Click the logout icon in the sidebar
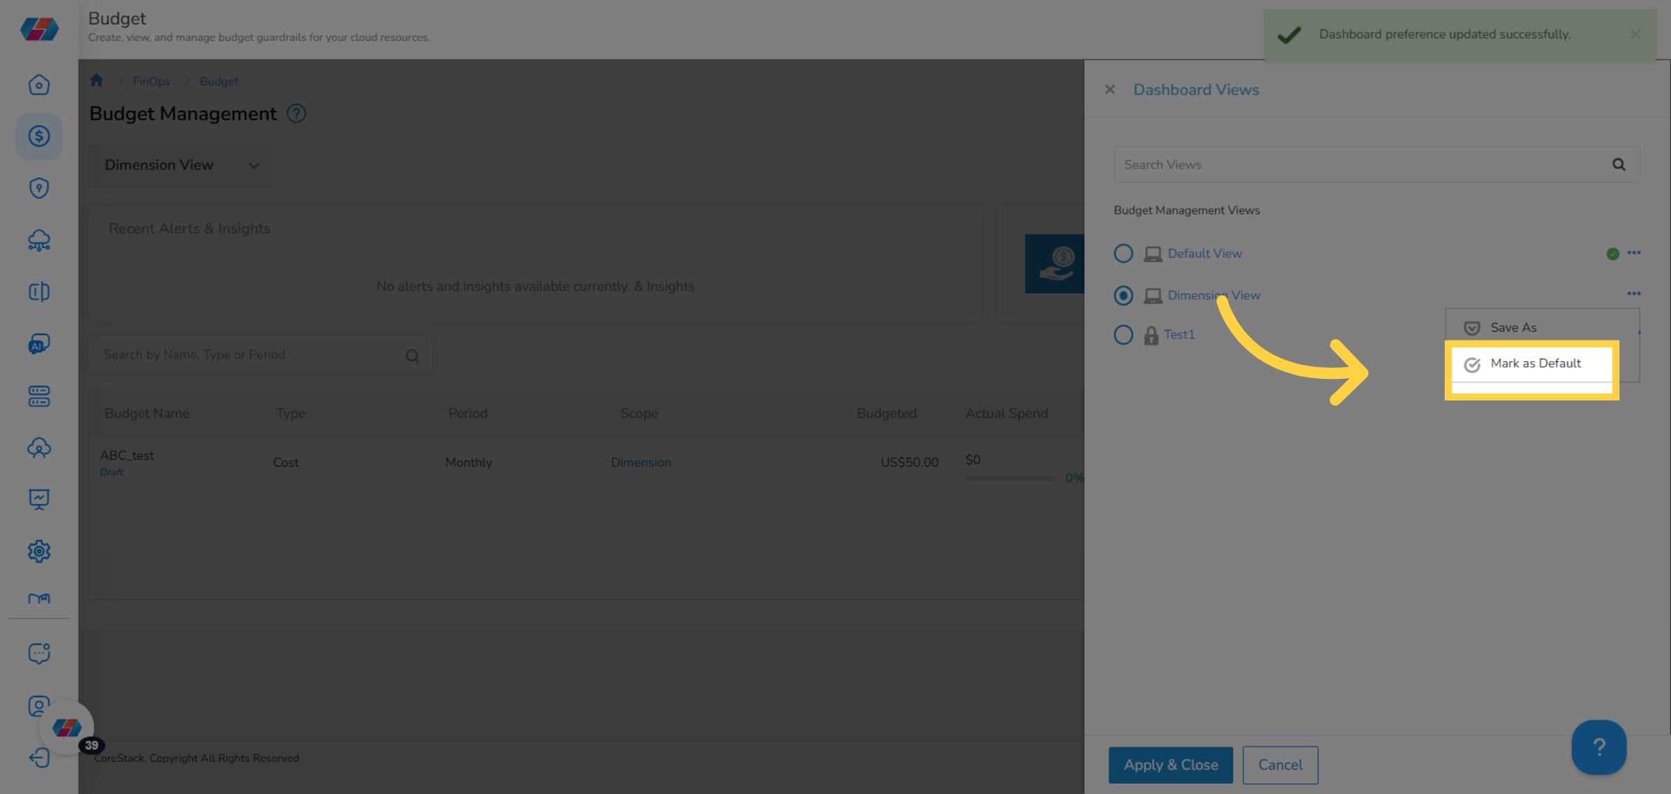The width and height of the screenshot is (1671, 794). (x=39, y=758)
